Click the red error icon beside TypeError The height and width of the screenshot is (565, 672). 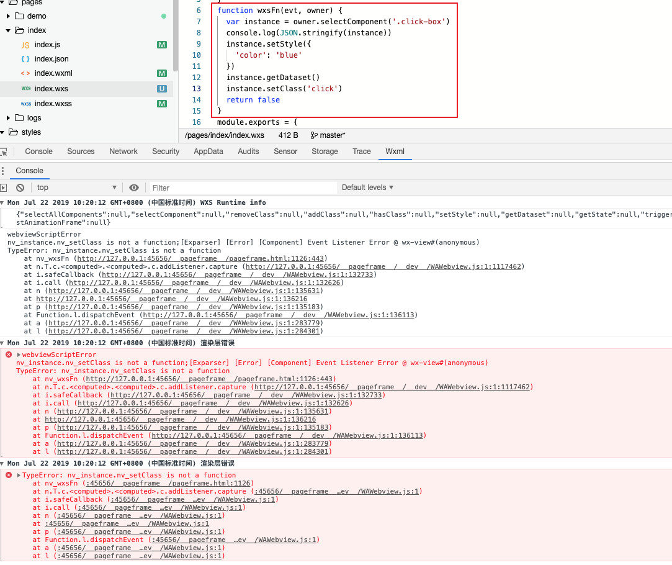9,475
